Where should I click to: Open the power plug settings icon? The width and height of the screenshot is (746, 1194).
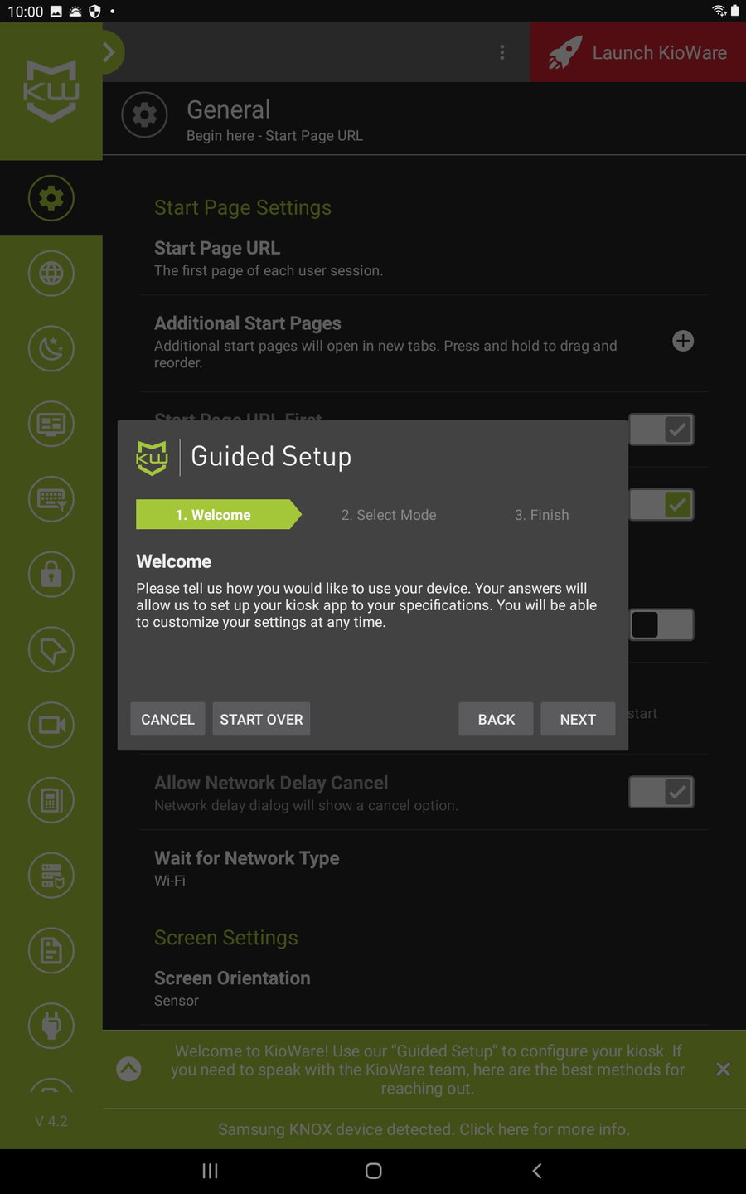(x=51, y=1026)
